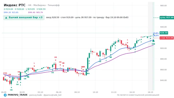This screenshot has height=98, width=174.
Task: Click the 980.00 price axis label
Action: (x=163, y=5)
